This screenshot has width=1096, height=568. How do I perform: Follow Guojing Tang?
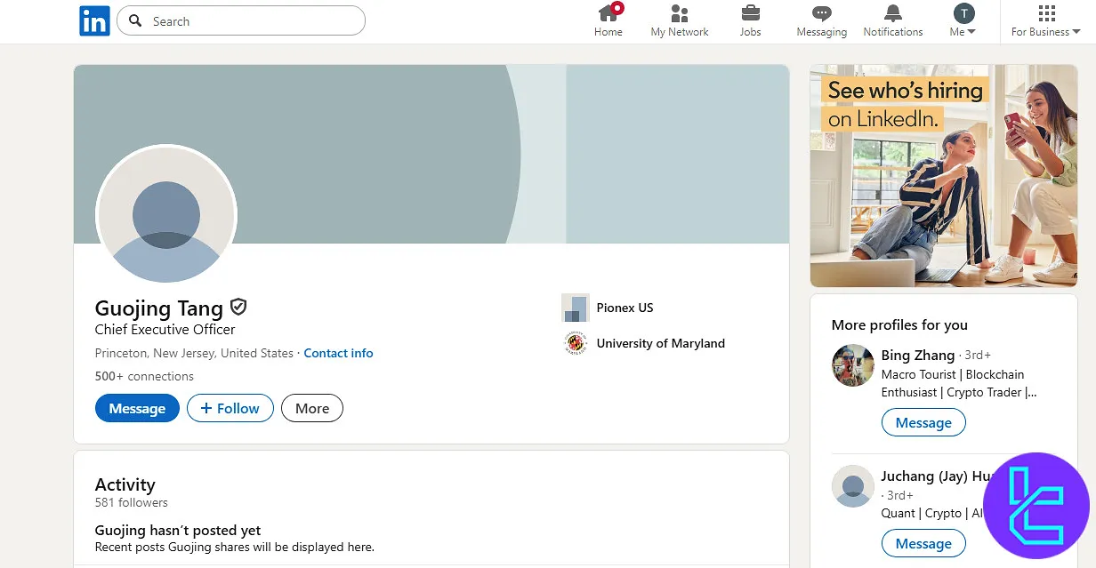(230, 408)
